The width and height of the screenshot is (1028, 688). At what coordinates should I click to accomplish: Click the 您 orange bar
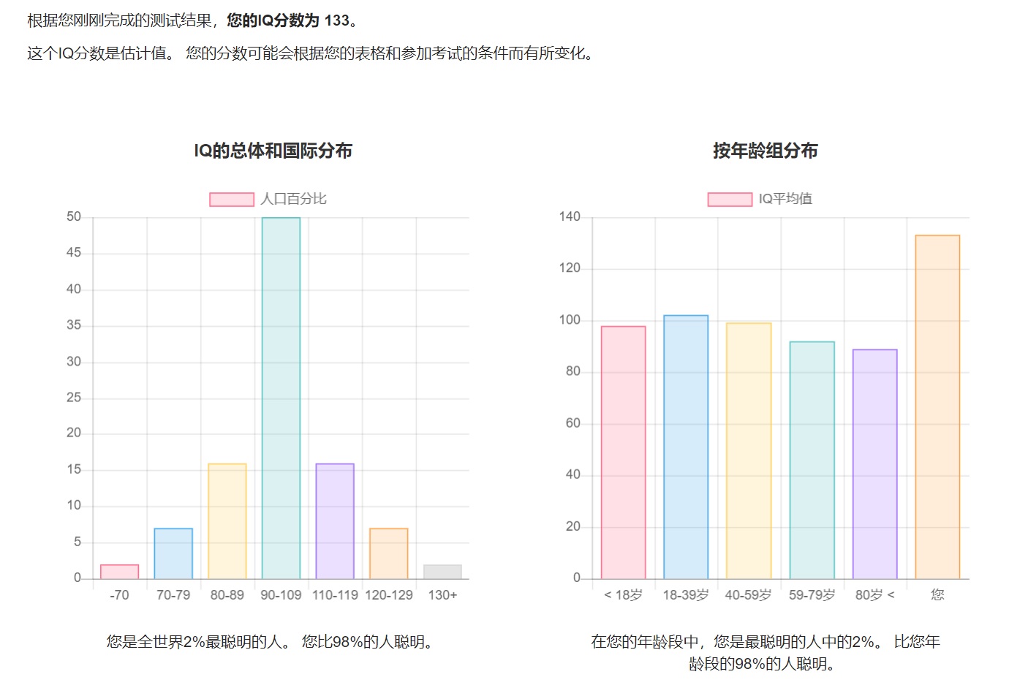[937, 407]
